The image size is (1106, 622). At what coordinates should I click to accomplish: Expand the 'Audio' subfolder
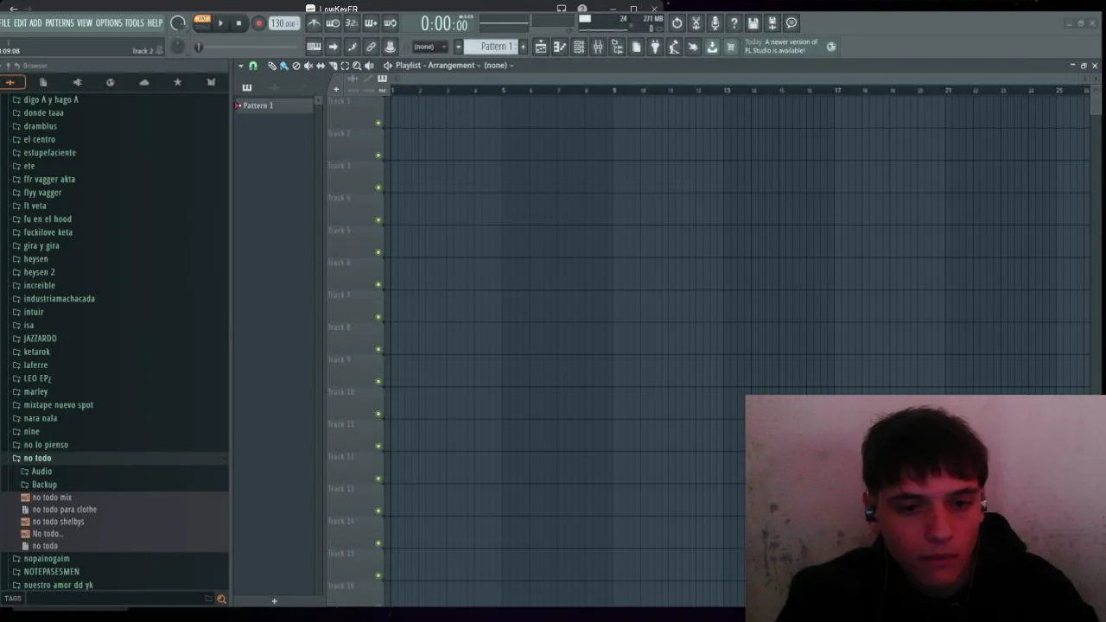(41, 471)
